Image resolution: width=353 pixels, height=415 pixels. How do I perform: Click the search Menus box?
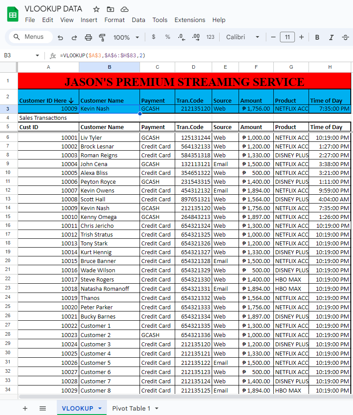click(x=31, y=37)
